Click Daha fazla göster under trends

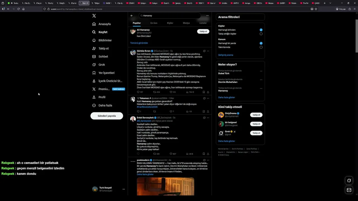(x=227, y=97)
